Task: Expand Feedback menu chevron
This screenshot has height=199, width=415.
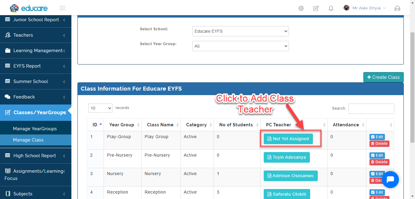Action: click(64, 97)
